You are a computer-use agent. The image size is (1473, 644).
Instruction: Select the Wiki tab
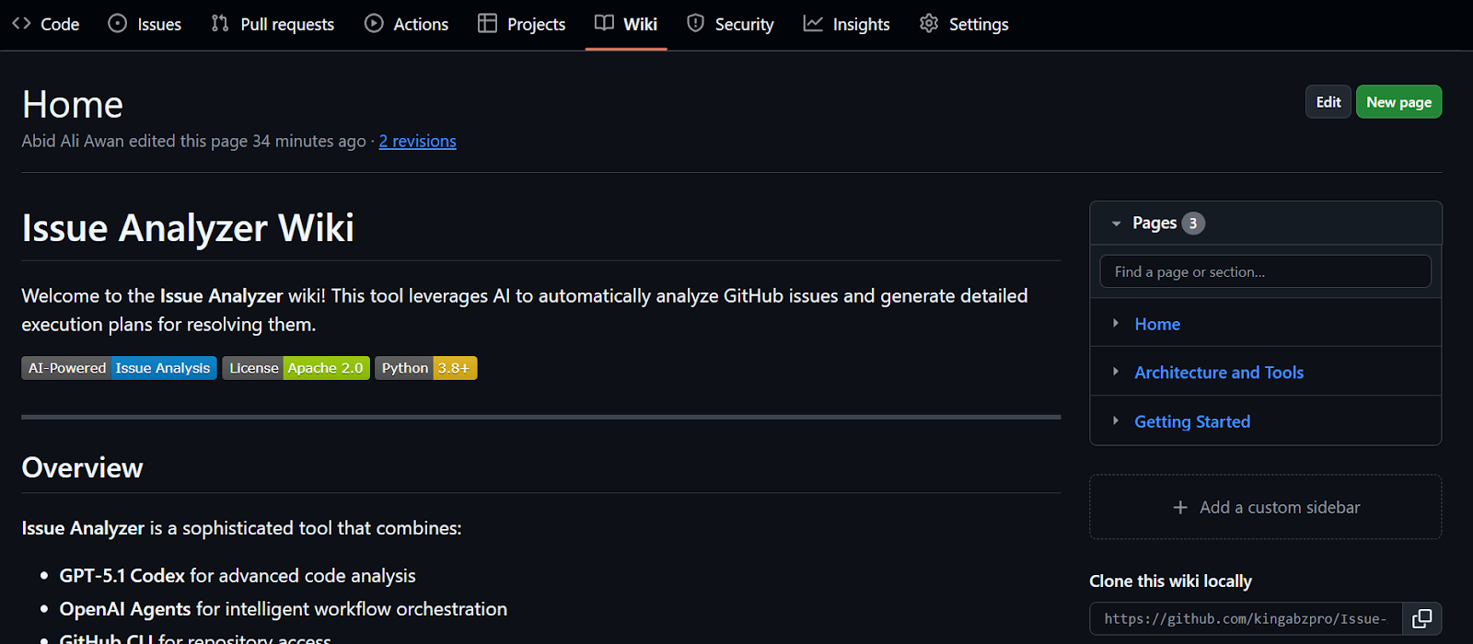(x=626, y=24)
